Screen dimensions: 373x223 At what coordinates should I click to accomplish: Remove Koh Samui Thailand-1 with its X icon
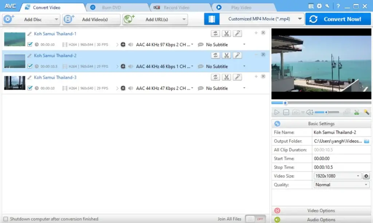[x=263, y=33]
